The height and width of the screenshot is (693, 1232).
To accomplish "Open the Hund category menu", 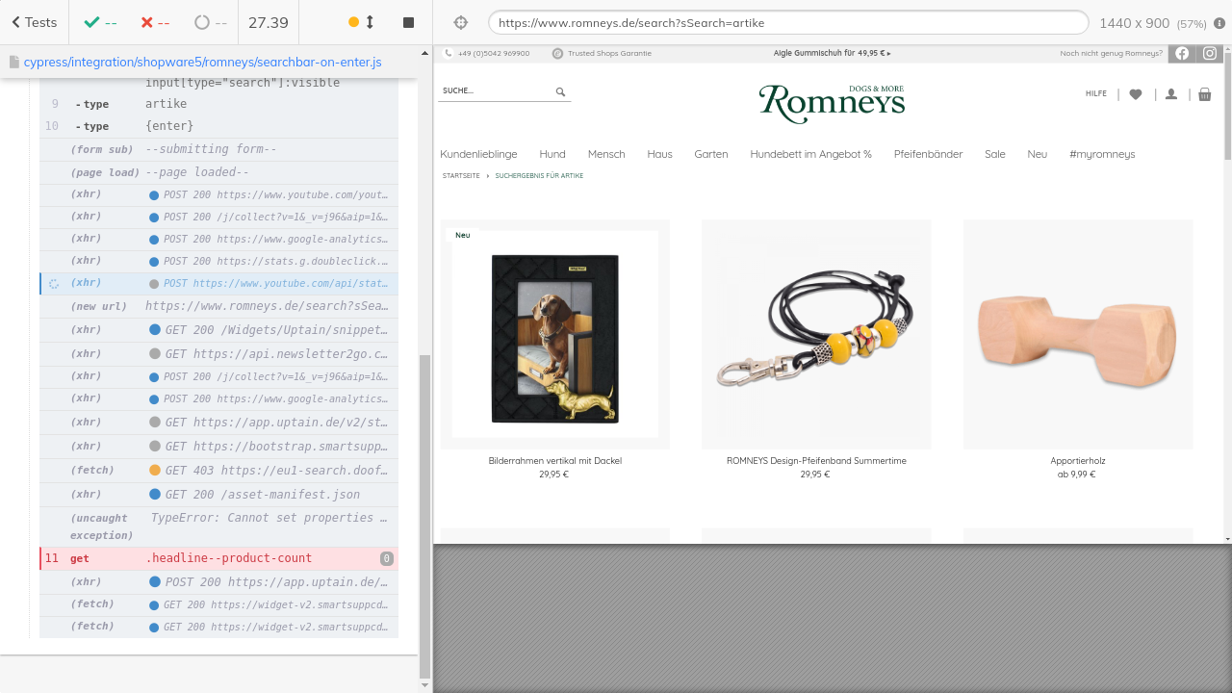I will click(x=552, y=154).
